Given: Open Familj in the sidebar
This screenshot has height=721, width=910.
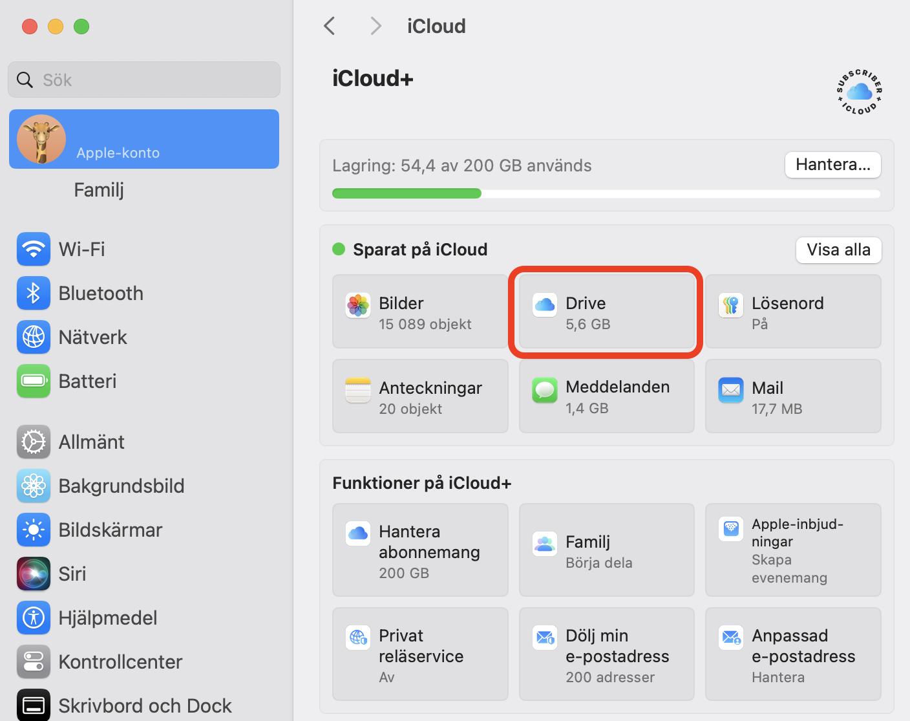Looking at the screenshot, I should click(99, 190).
